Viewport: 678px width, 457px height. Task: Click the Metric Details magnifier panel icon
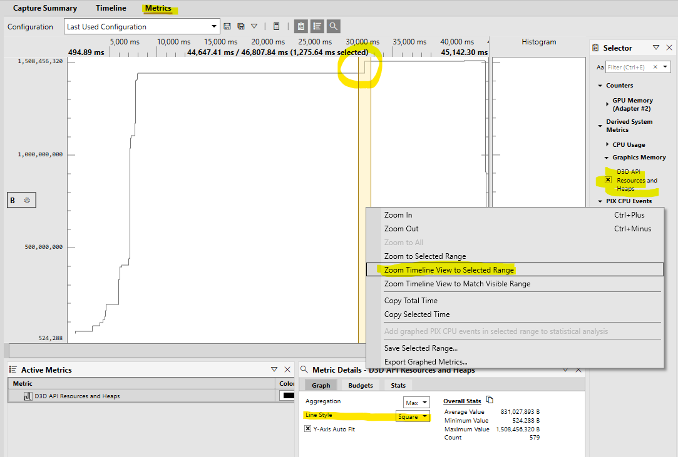304,369
